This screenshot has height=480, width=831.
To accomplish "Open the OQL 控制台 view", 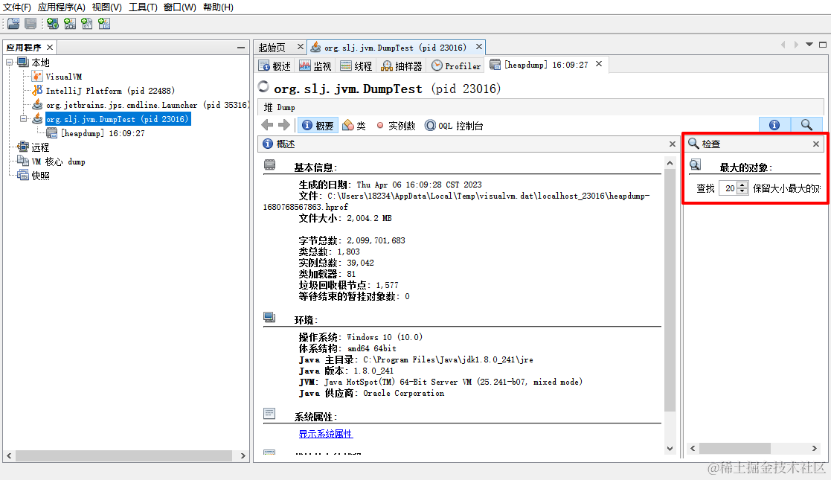I will 455,126.
